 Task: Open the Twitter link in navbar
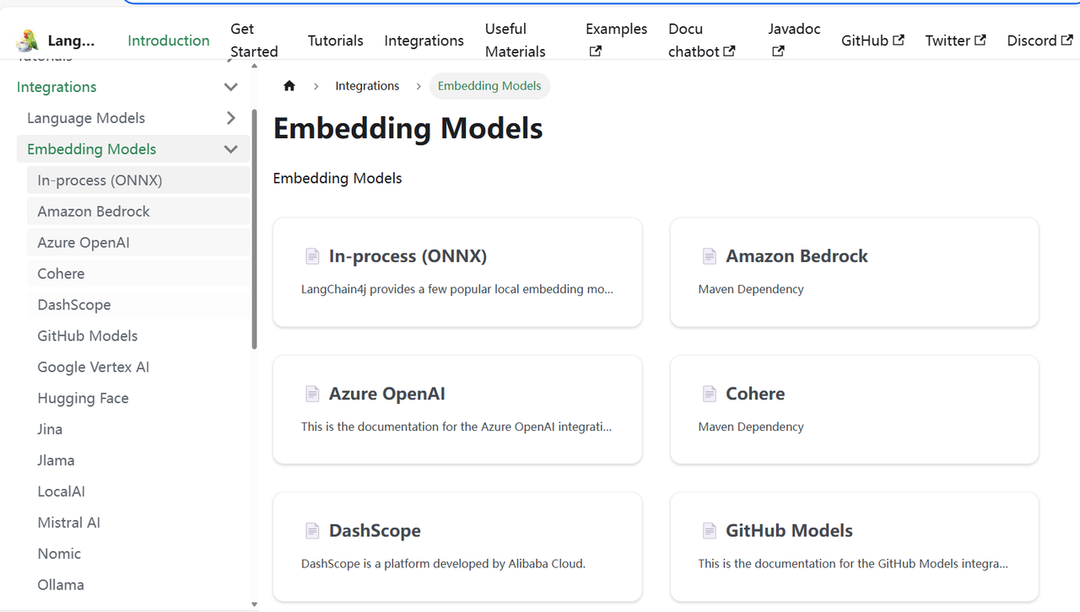pyautogui.click(x=955, y=40)
